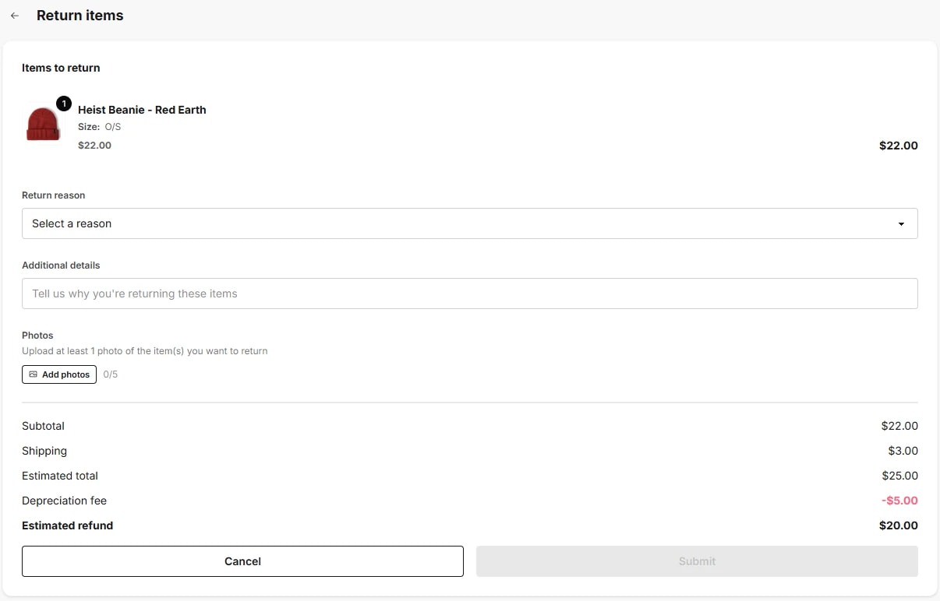Click the Shipping amount $3.00
940x601 pixels.
point(903,451)
